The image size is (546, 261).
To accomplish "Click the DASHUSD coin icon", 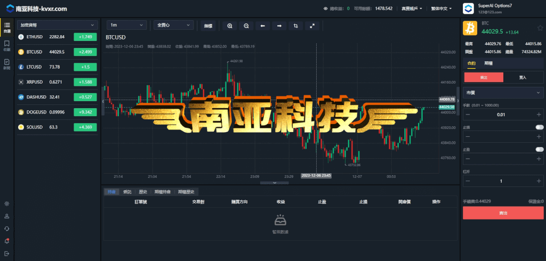I will (21, 97).
